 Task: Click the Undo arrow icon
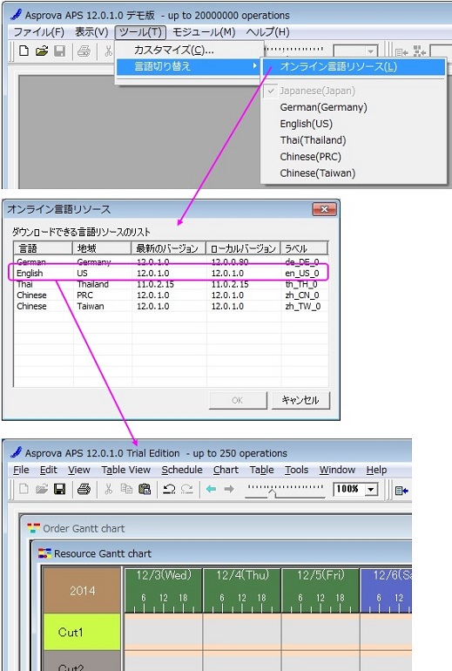[x=169, y=489]
